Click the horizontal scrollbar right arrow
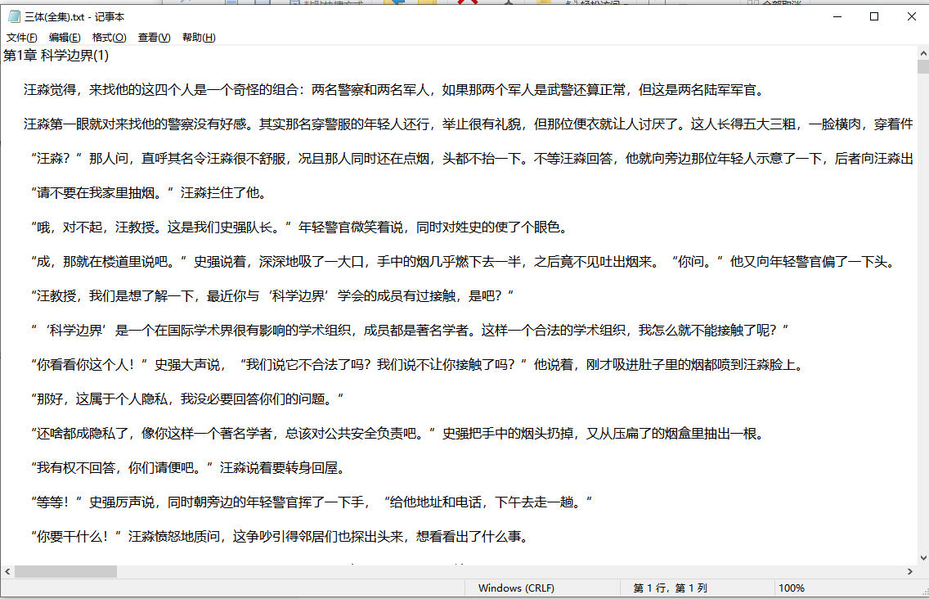929x599 pixels. pyautogui.click(x=910, y=572)
